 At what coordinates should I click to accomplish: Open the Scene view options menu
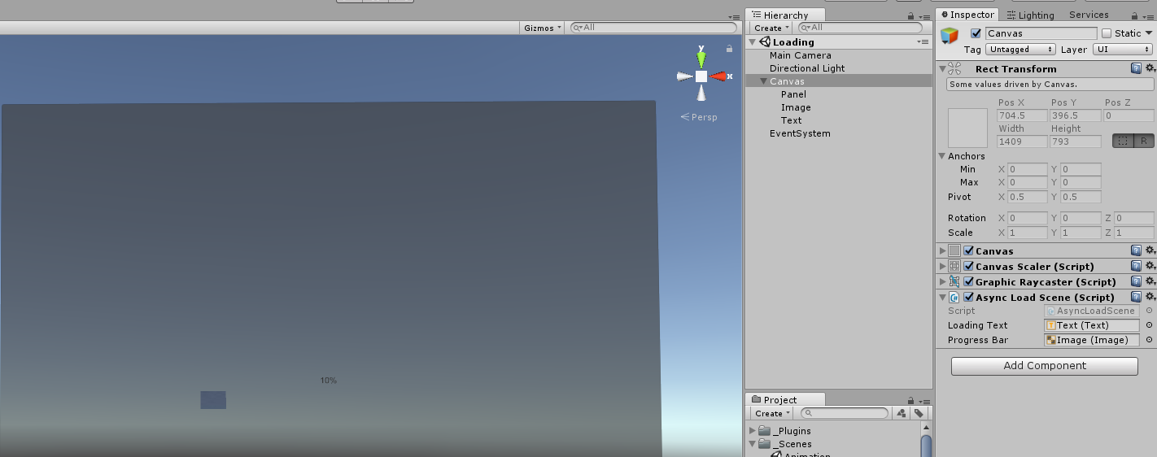pos(735,15)
